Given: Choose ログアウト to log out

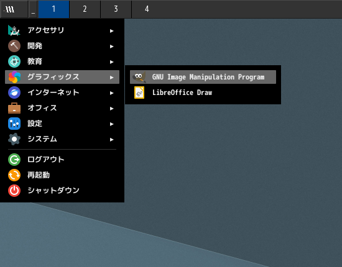Looking at the screenshot, I should point(62,160).
